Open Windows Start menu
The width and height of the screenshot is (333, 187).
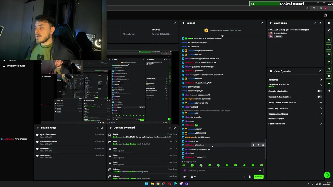point(146,184)
